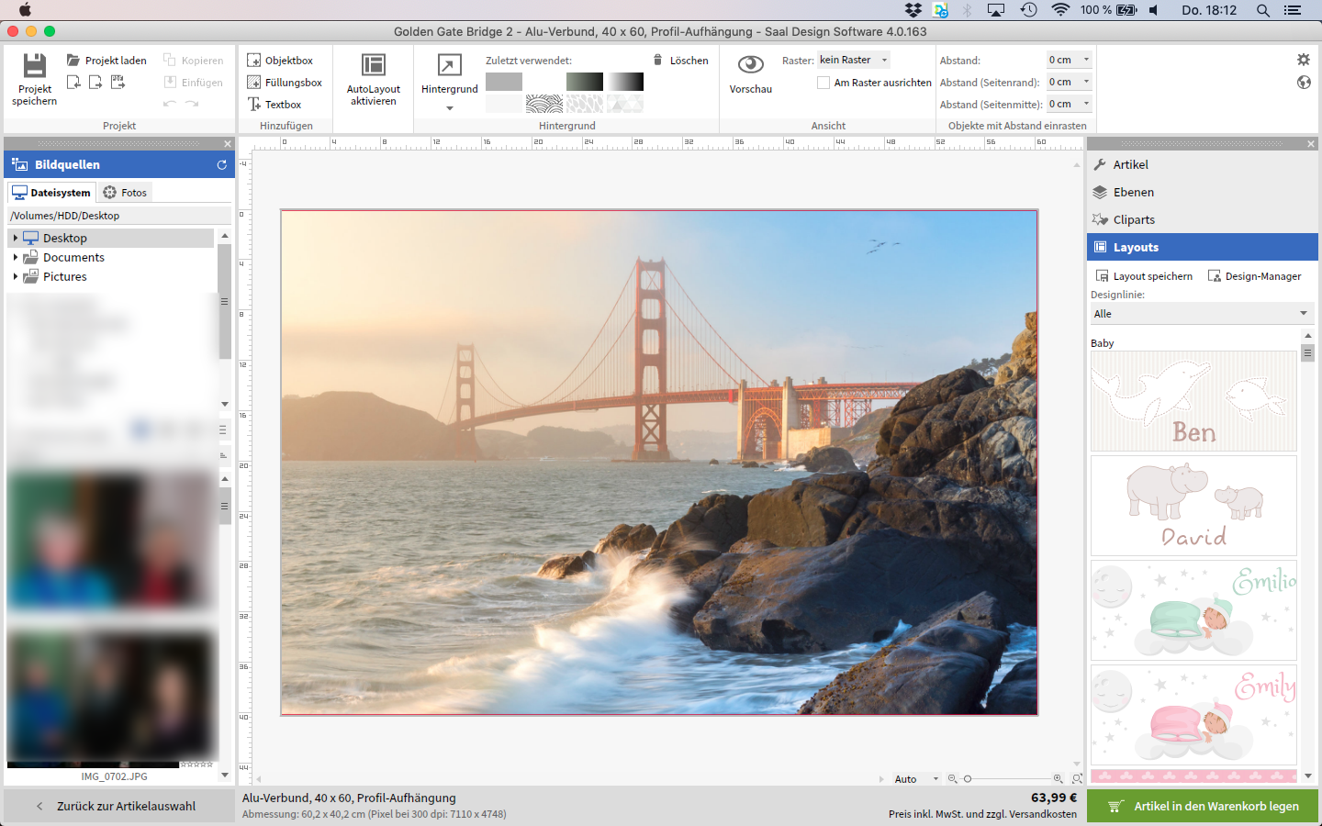Choose the Ben dolphin layout thumbnail
The image size is (1322, 826).
1193,401
